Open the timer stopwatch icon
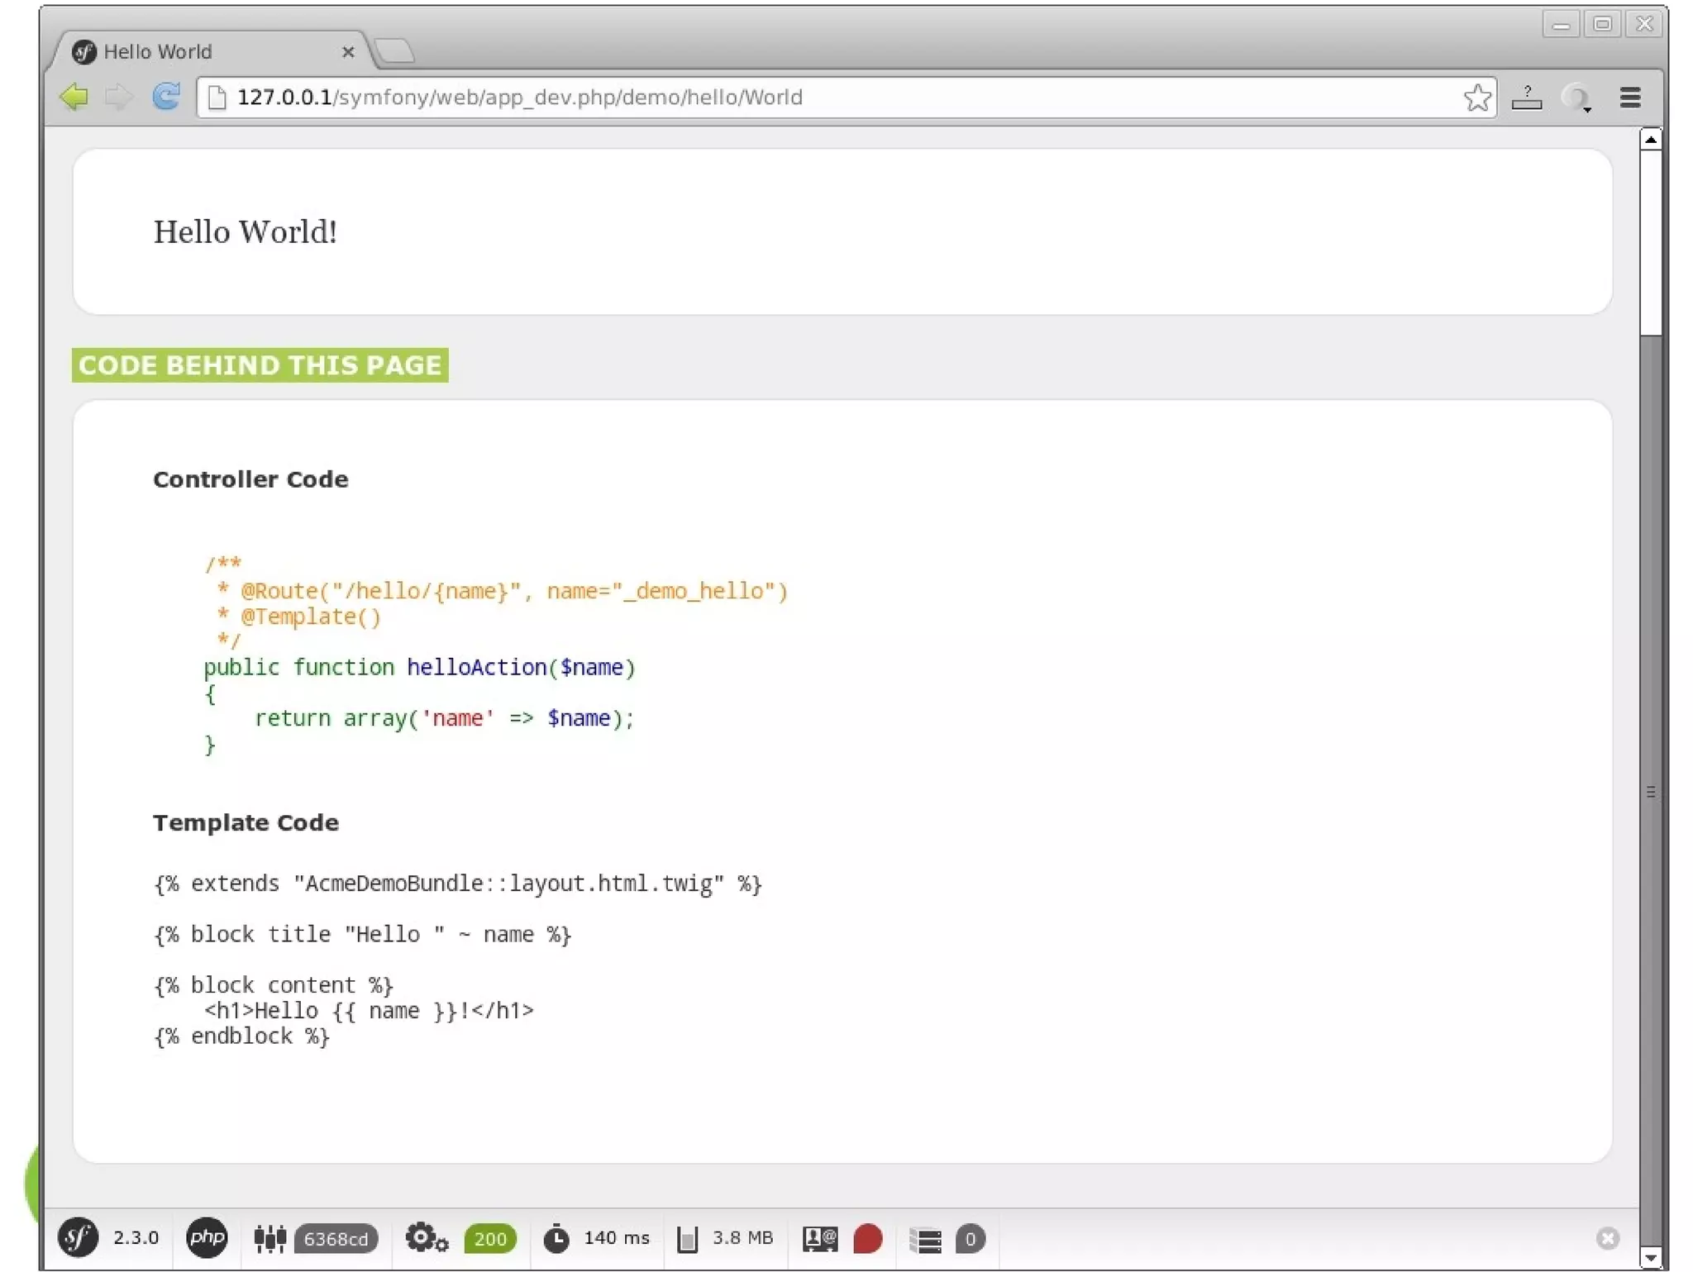This screenshot has height=1272, width=1693. [556, 1238]
